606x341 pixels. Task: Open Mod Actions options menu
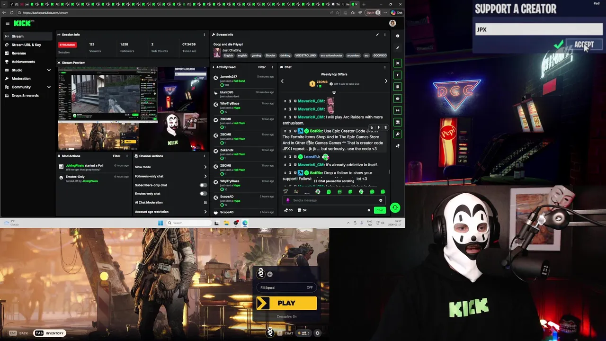(x=127, y=156)
